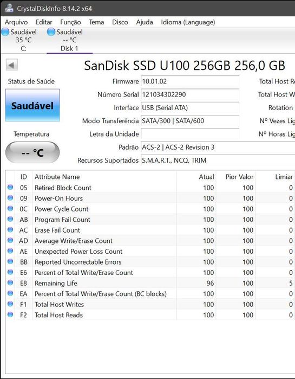Select the Average Write/Erase Count attribute name

tap(74, 241)
